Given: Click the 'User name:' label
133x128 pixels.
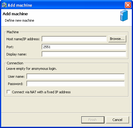Looking at the screenshot, I should click(16, 76).
